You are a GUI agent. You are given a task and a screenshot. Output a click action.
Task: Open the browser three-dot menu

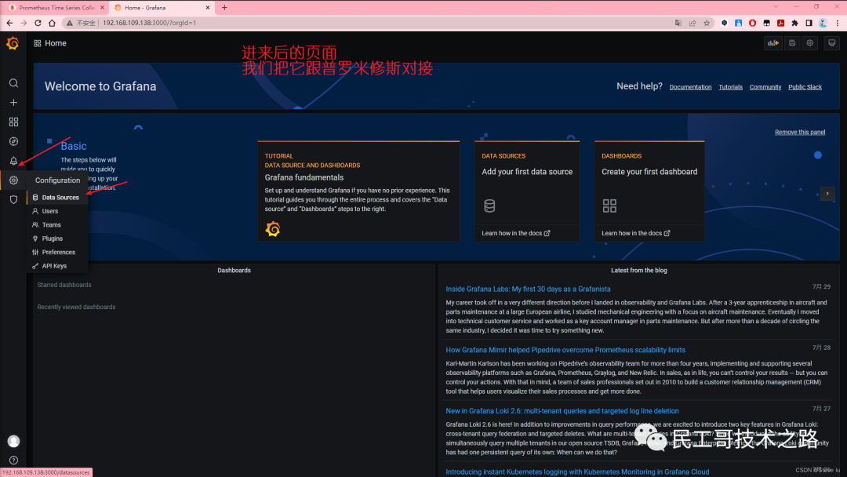(x=838, y=23)
